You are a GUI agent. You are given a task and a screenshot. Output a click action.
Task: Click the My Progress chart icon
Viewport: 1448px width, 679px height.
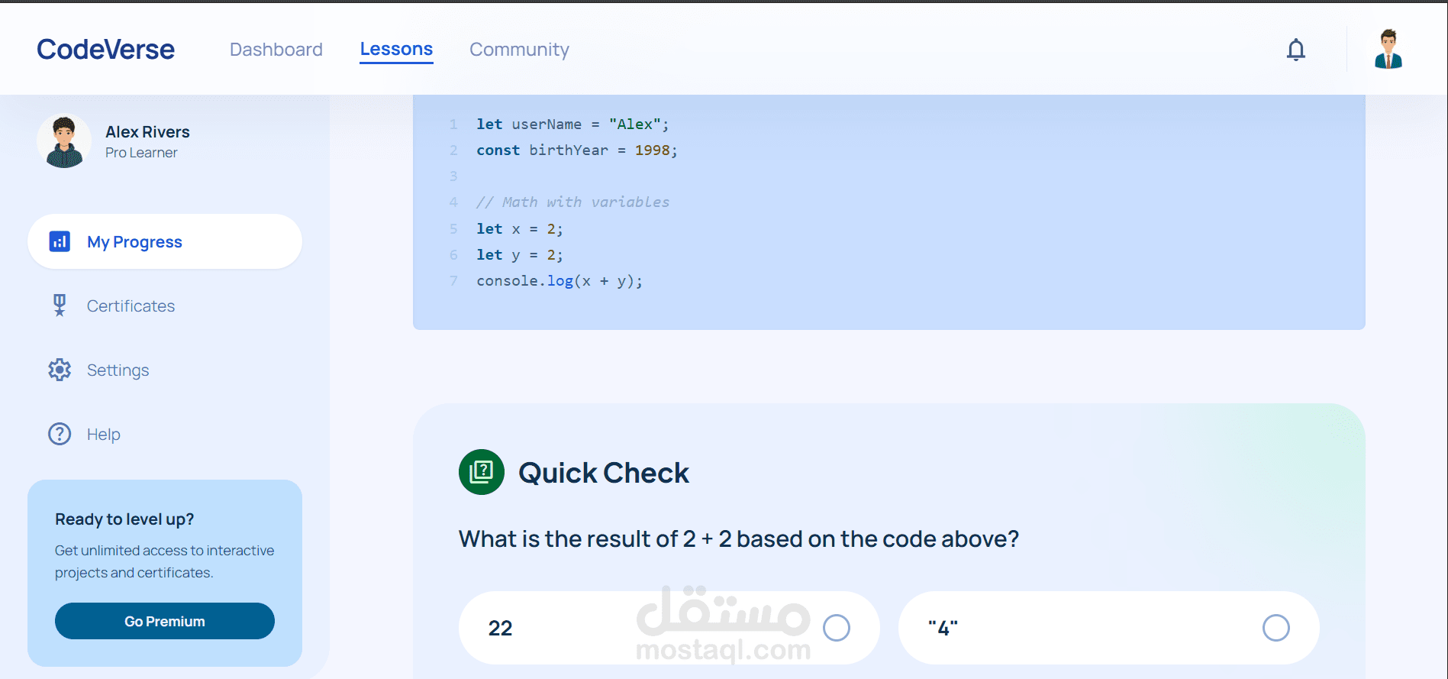click(x=60, y=241)
